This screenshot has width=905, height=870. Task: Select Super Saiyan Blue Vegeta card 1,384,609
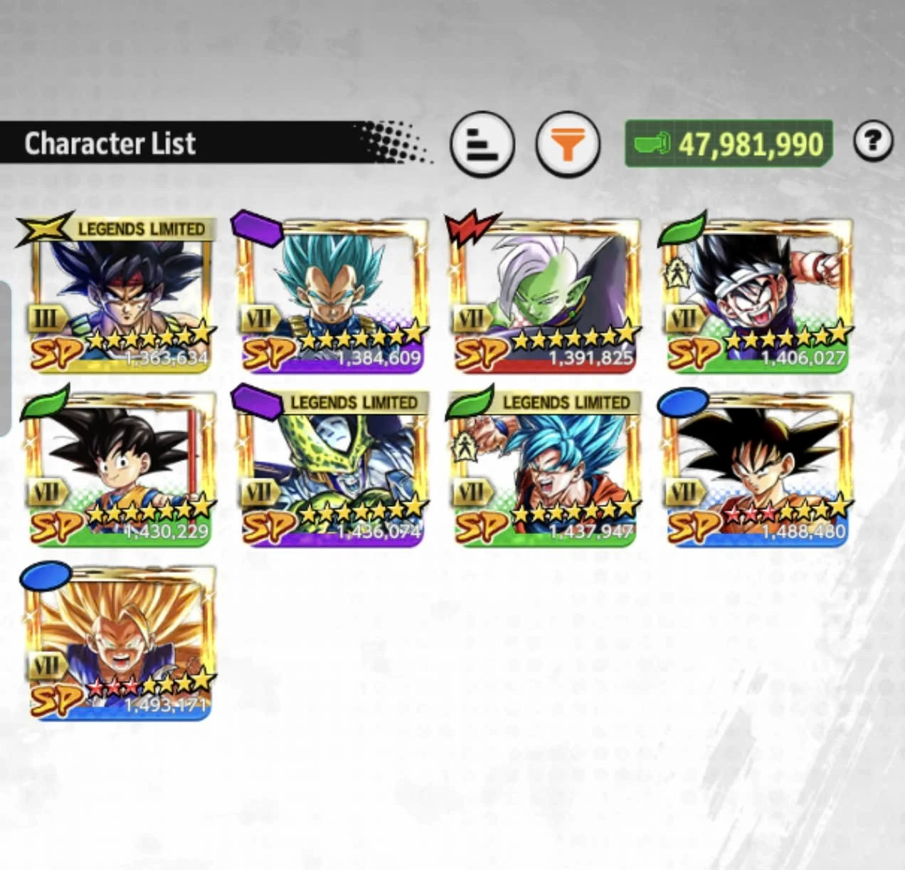coord(333,295)
